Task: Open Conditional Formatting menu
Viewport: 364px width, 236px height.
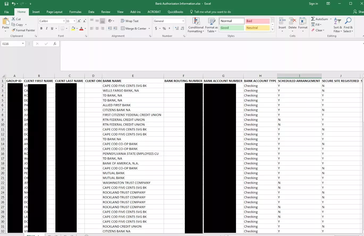Action: 196,25
